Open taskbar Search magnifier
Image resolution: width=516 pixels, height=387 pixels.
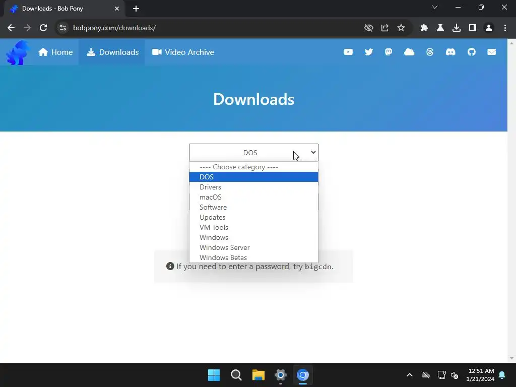pyautogui.click(x=236, y=375)
